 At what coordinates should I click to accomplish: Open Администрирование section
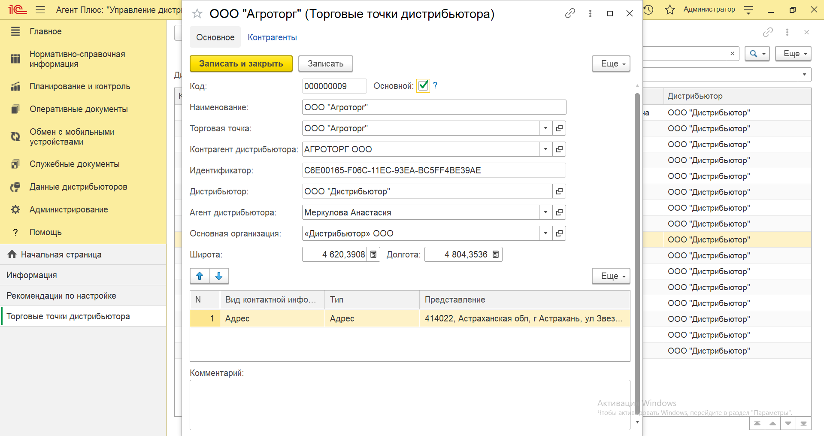[83, 209]
